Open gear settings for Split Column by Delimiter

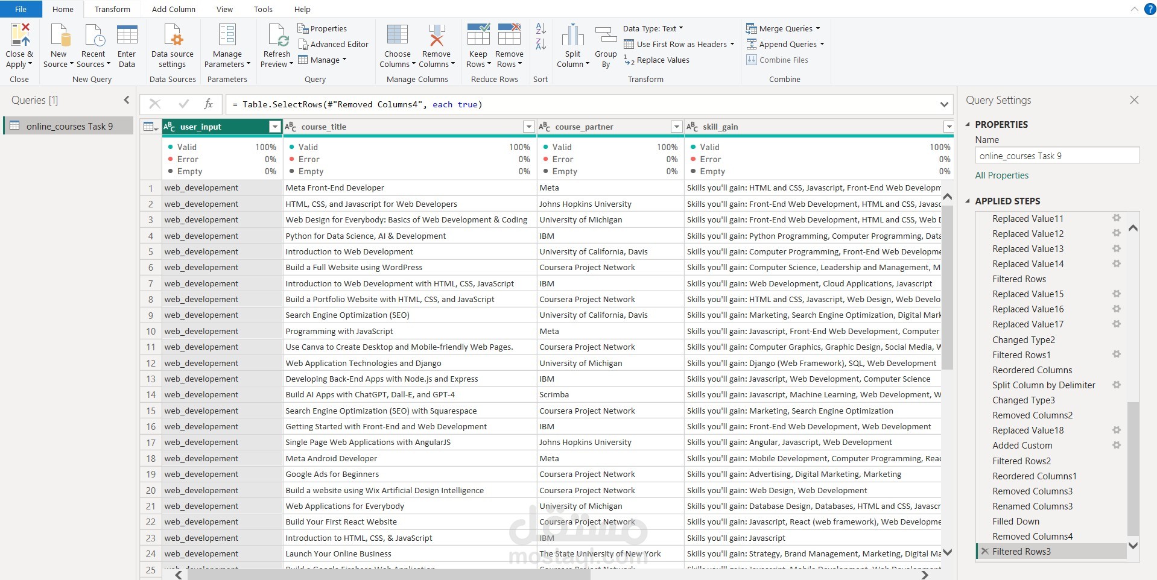(x=1116, y=385)
